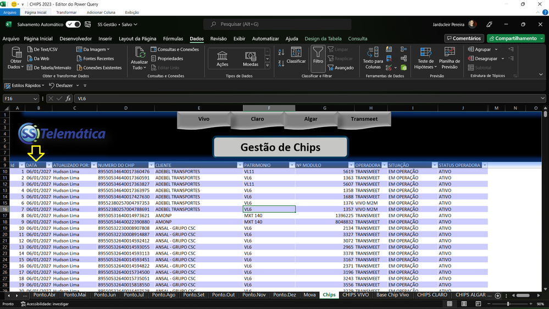Select module number 8048832 cell
Viewport: 549px width, 309px height.
pyautogui.click(x=325, y=222)
